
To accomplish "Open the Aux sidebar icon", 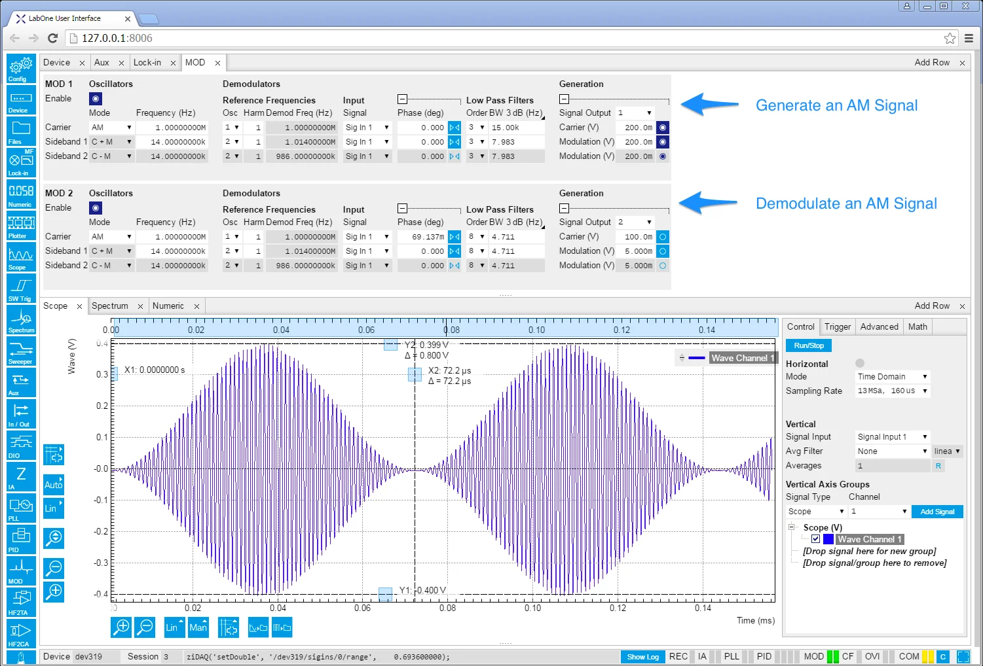I will (x=21, y=383).
